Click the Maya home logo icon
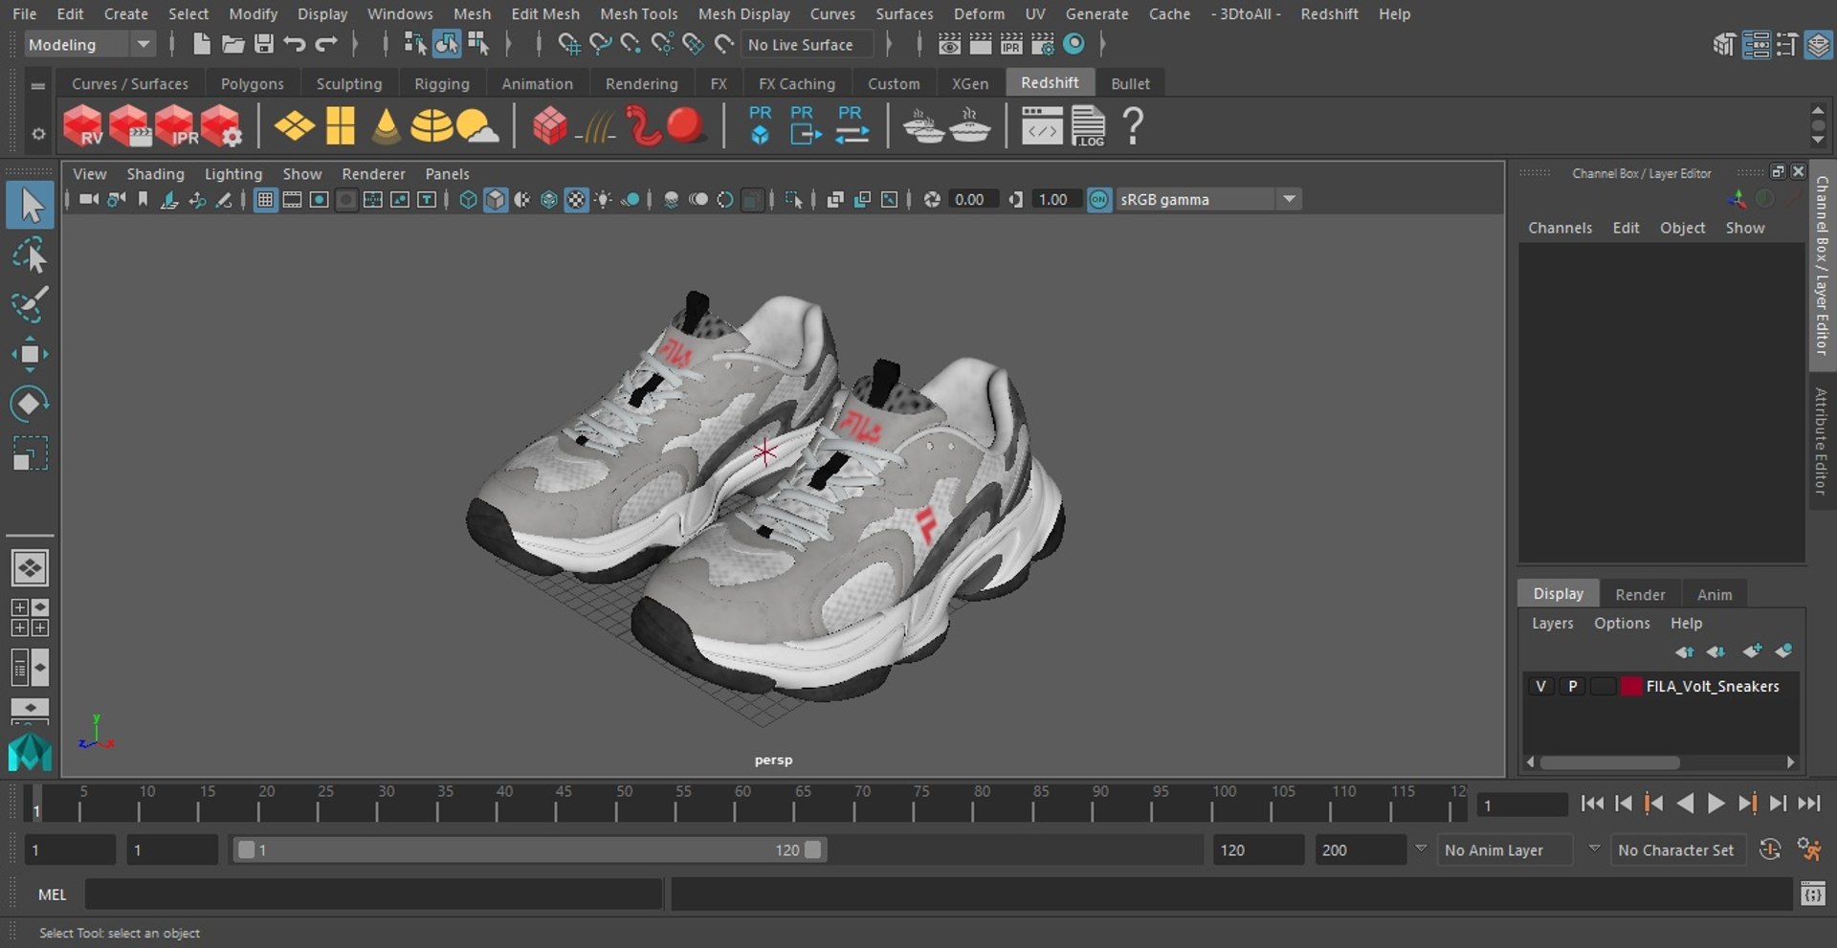The width and height of the screenshot is (1837, 948). [30, 752]
